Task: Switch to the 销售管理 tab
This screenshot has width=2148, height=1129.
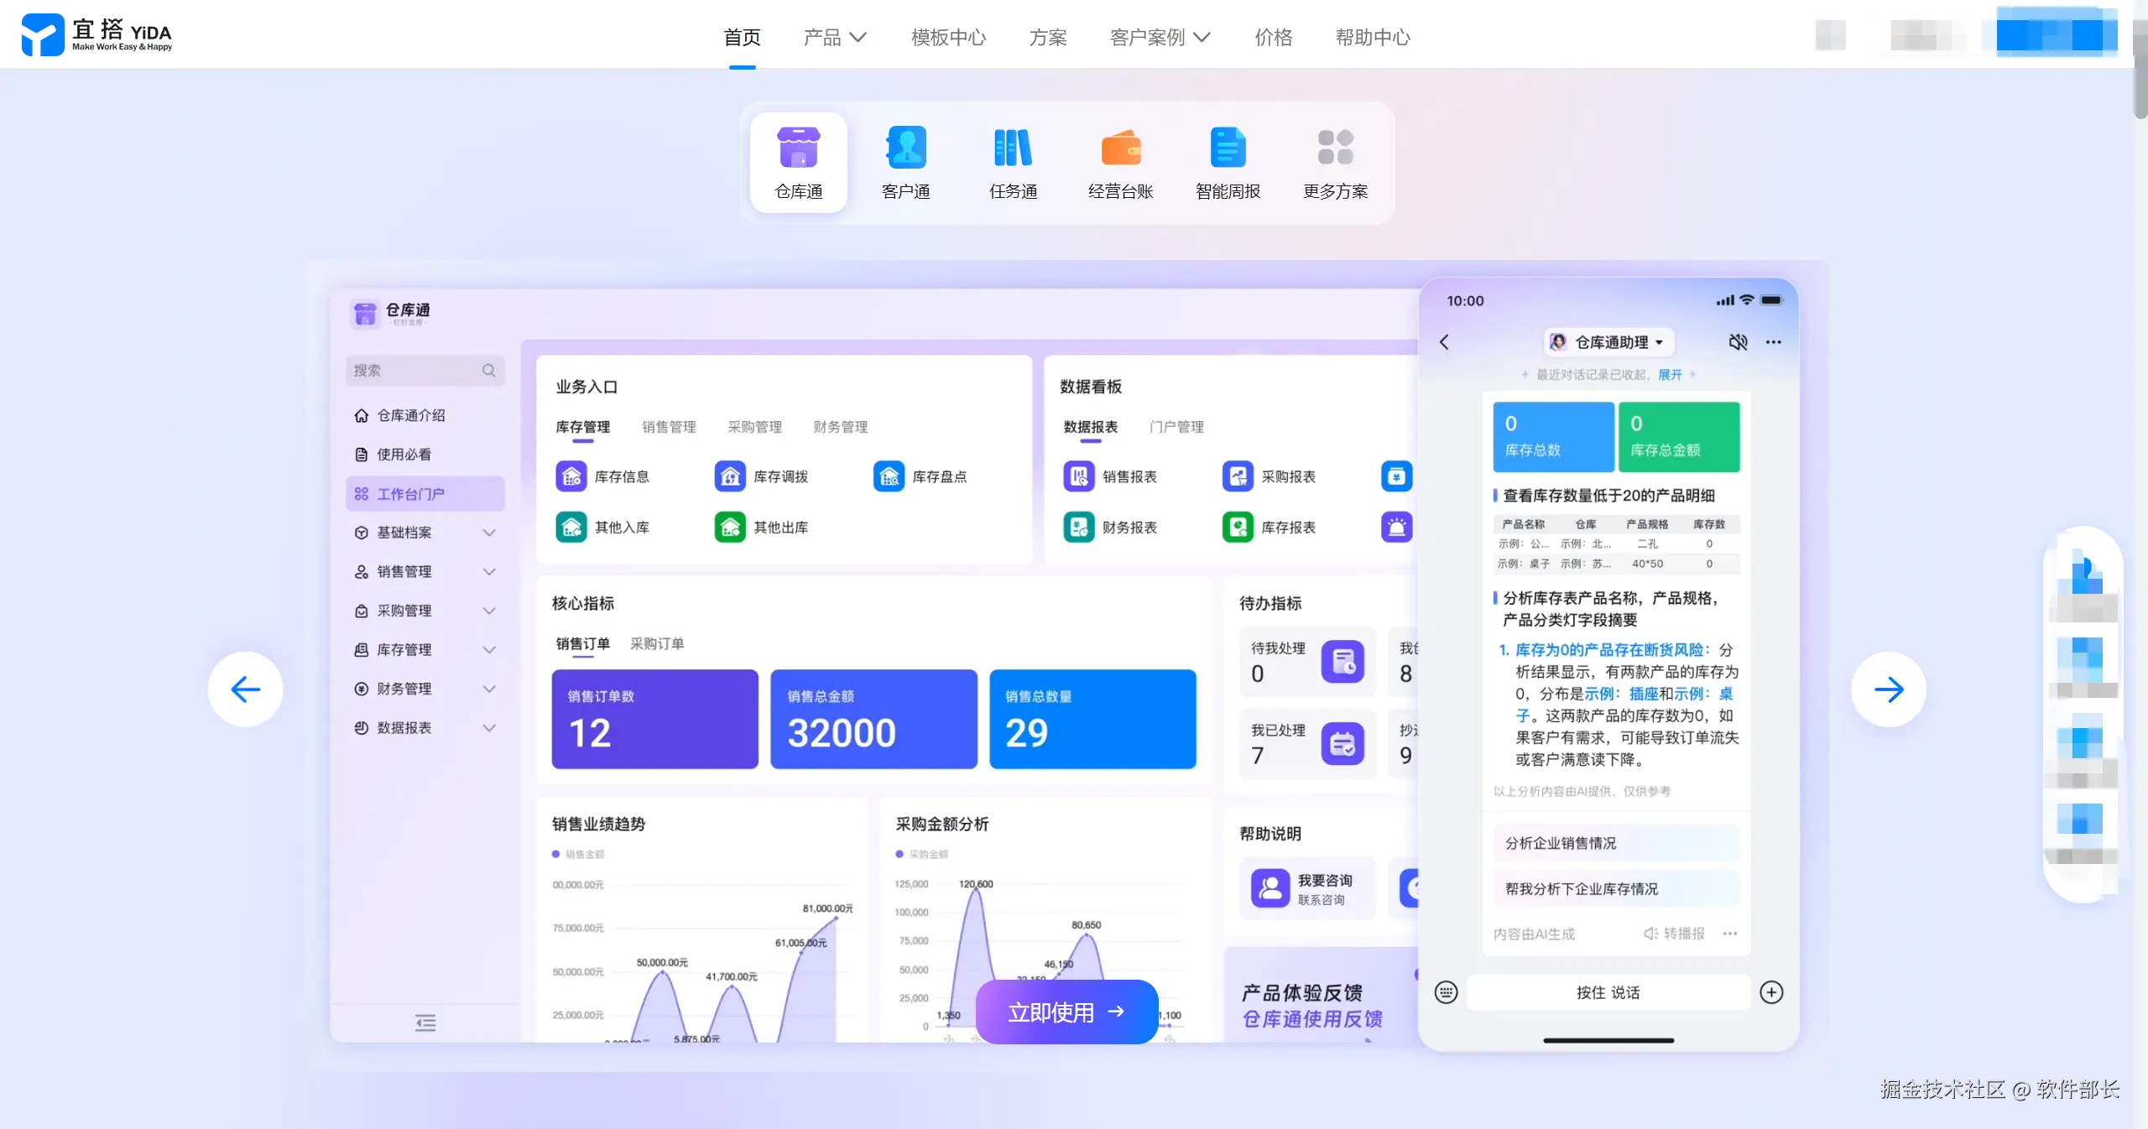Action: (669, 427)
